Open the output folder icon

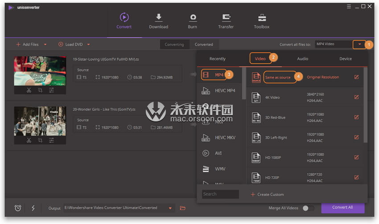pos(183,208)
